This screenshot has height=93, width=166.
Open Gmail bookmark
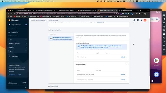point(10,17)
